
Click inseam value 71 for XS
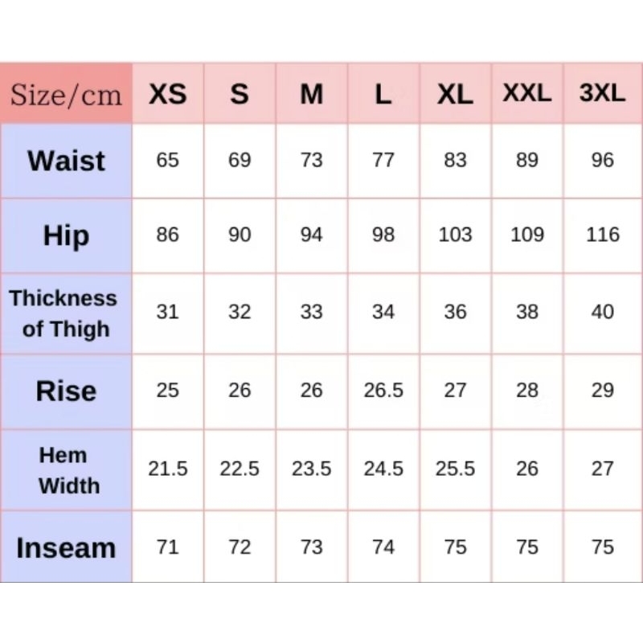(167, 547)
